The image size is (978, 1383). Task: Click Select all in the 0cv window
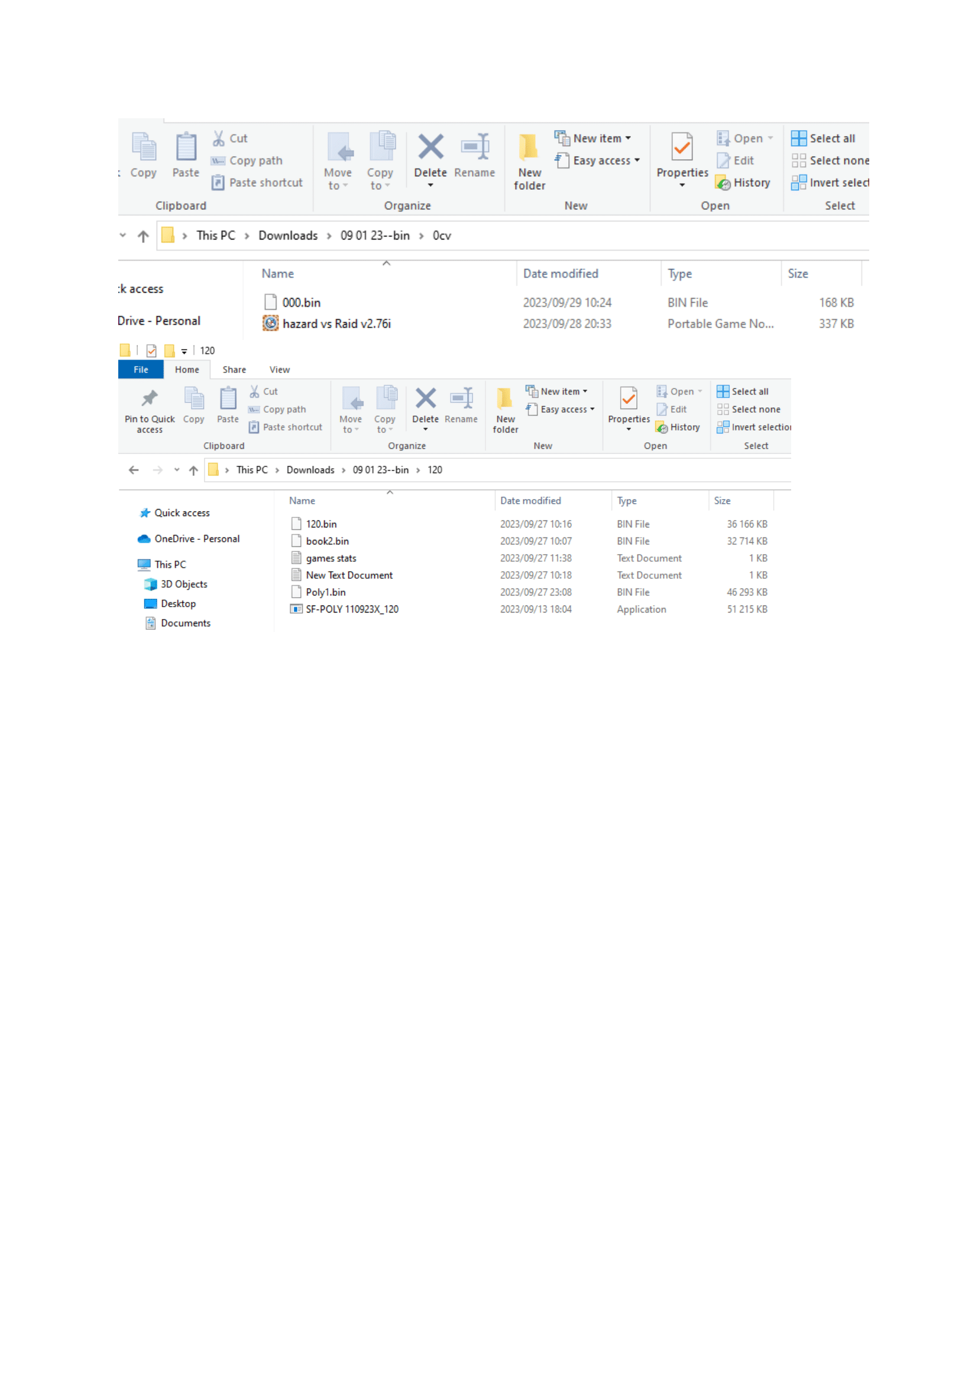(x=823, y=138)
